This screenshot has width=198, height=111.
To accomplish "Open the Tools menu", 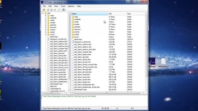I will (x=63, y=6).
